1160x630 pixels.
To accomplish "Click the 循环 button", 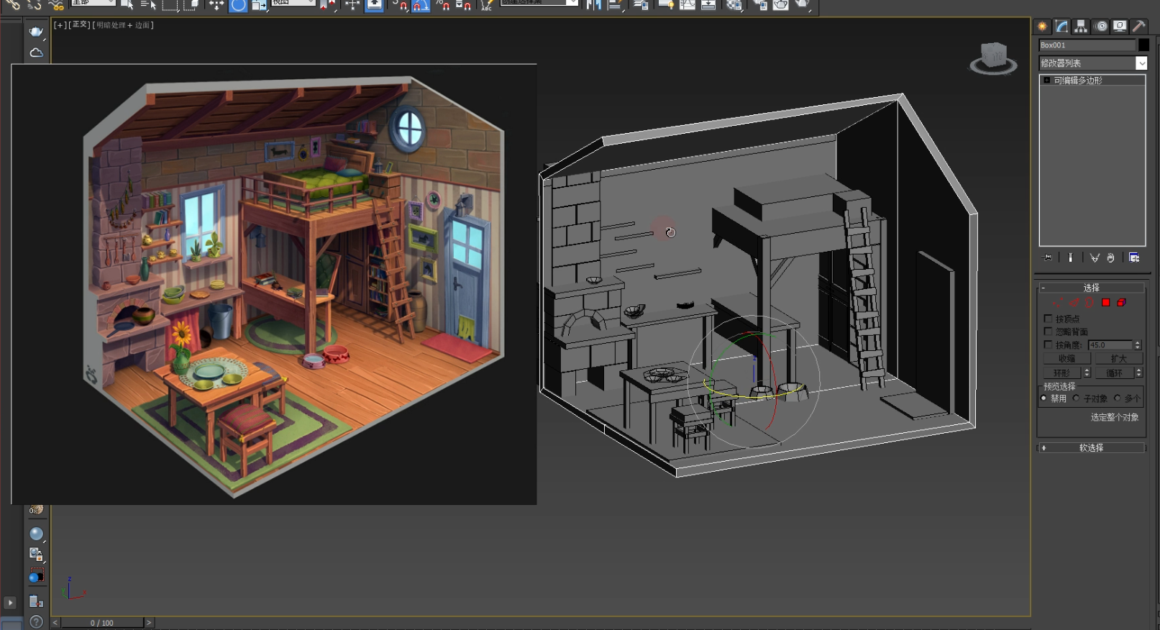I will click(1114, 373).
